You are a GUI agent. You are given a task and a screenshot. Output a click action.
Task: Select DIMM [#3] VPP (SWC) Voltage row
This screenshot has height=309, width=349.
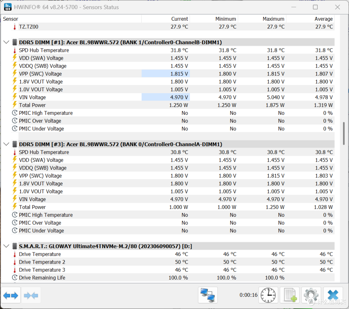click(173, 176)
